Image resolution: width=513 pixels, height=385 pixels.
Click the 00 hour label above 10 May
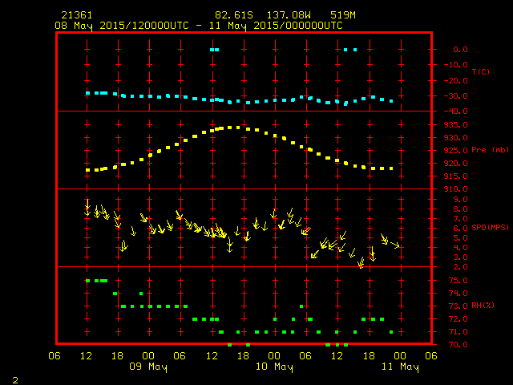274,356
